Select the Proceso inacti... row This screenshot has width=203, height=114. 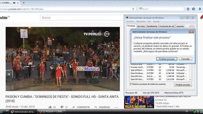point(159,67)
